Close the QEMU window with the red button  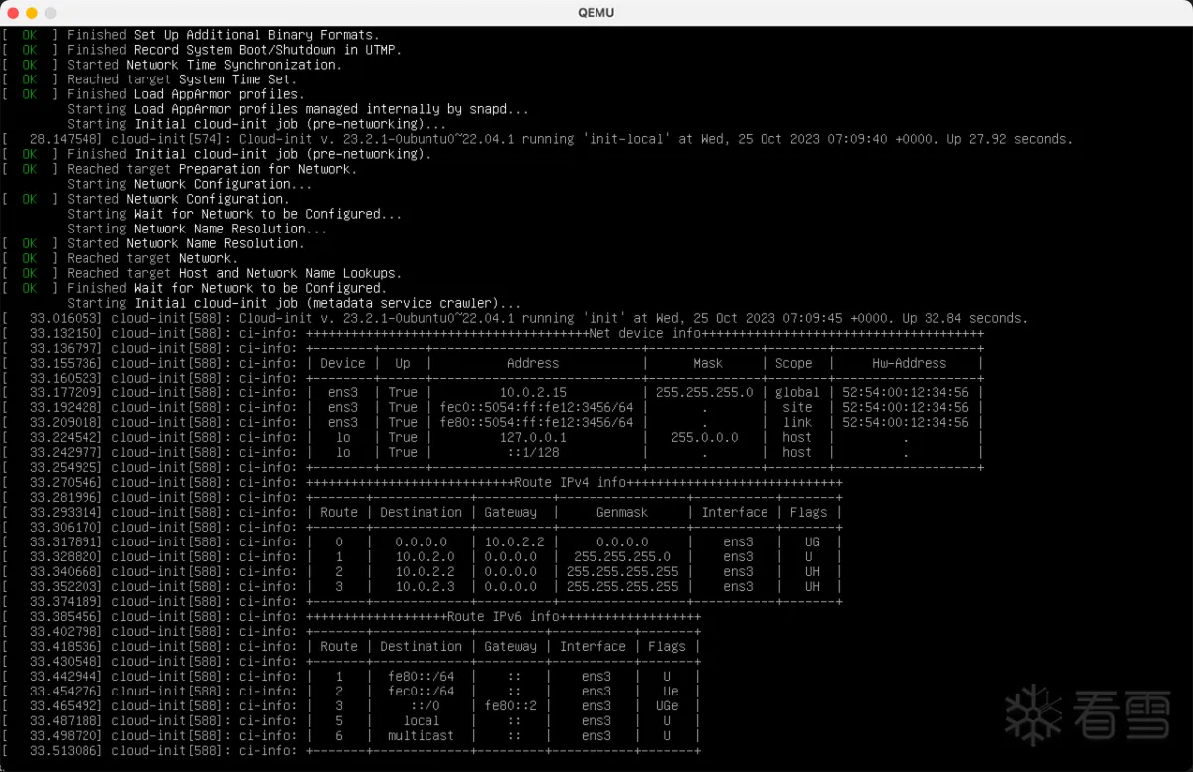click(x=12, y=13)
